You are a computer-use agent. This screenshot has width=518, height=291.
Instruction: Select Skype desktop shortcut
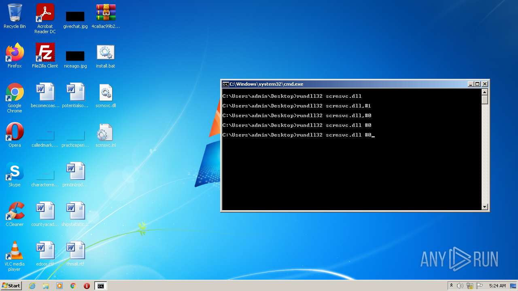pos(15,175)
